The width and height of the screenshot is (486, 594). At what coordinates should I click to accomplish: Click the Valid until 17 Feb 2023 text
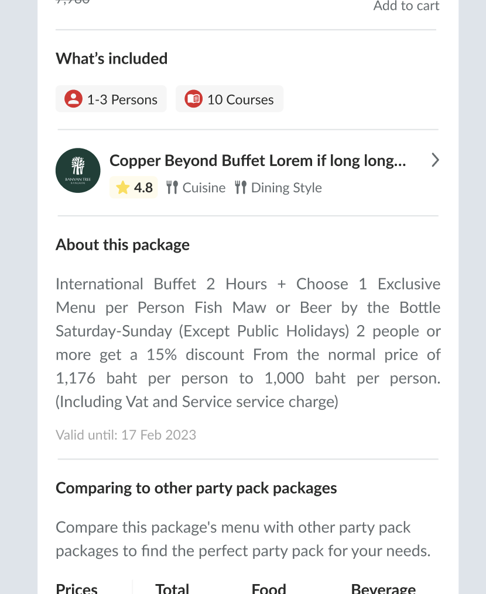pos(126,435)
